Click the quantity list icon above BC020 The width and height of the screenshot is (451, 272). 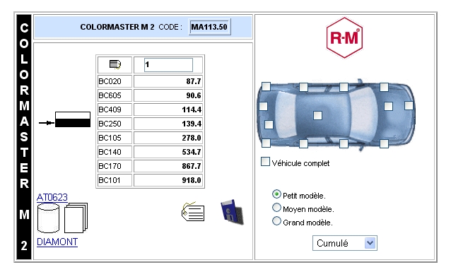(x=115, y=64)
